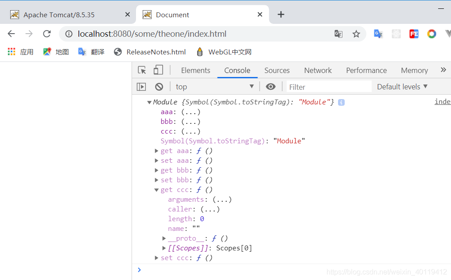This screenshot has height=280, width=451.
Task: Expand the [[Scopes]] entry
Action: pyautogui.click(x=164, y=248)
